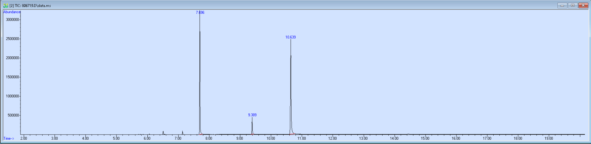591x144 pixels.
Task: Click the Time--> axis label
Action: tap(9, 138)
